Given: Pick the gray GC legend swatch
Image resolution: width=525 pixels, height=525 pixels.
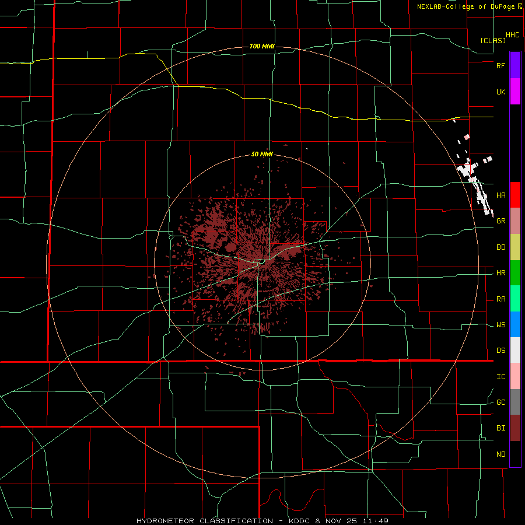Looking at the screenshot, I should point(515,402).
